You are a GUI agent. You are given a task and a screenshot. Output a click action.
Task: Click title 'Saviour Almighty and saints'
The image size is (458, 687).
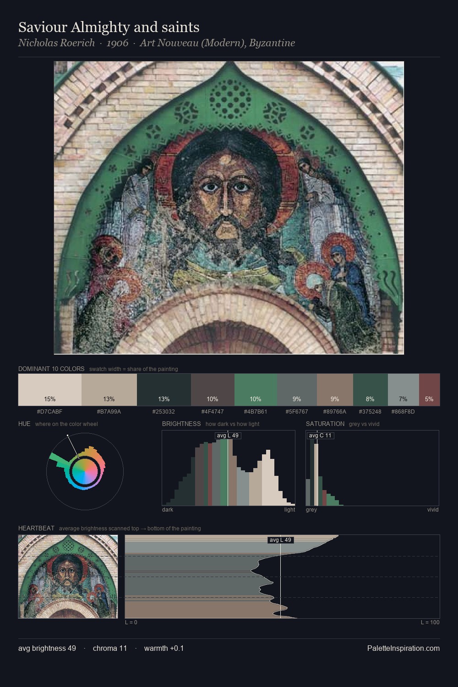(x=109, y=27)
